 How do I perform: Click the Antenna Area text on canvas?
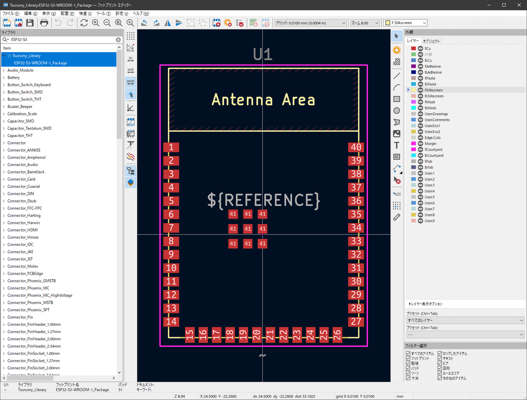[263, 100]
